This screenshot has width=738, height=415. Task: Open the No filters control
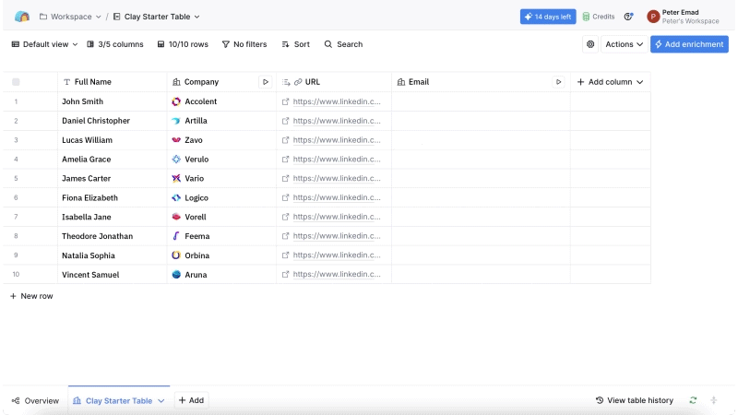(x=244, y=44)
